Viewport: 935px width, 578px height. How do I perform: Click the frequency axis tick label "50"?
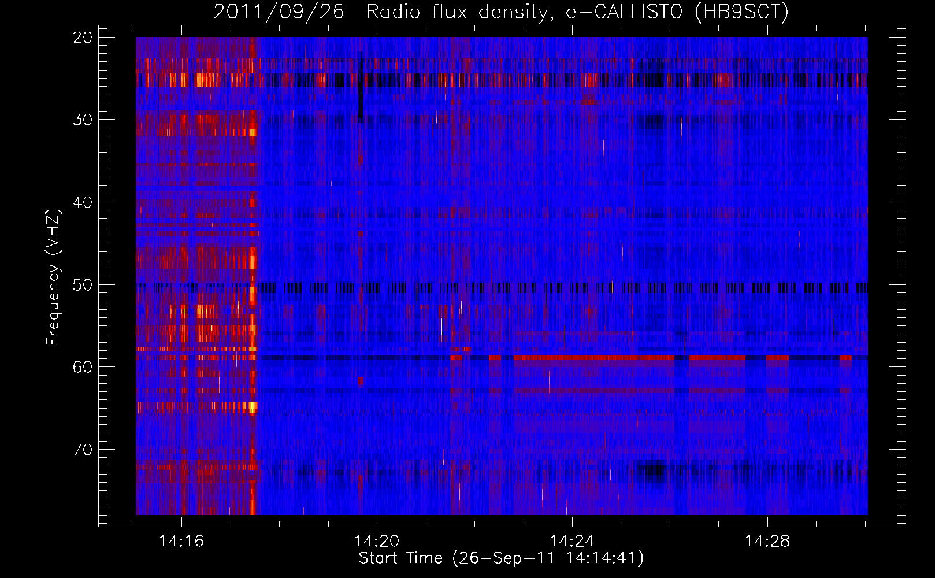(x=83, y=285)
